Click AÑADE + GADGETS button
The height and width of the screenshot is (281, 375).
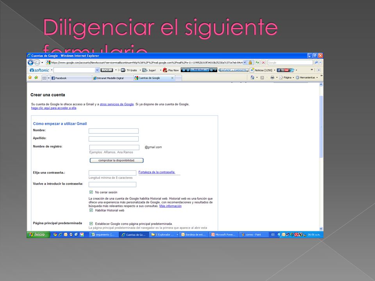tap(233, 70)
